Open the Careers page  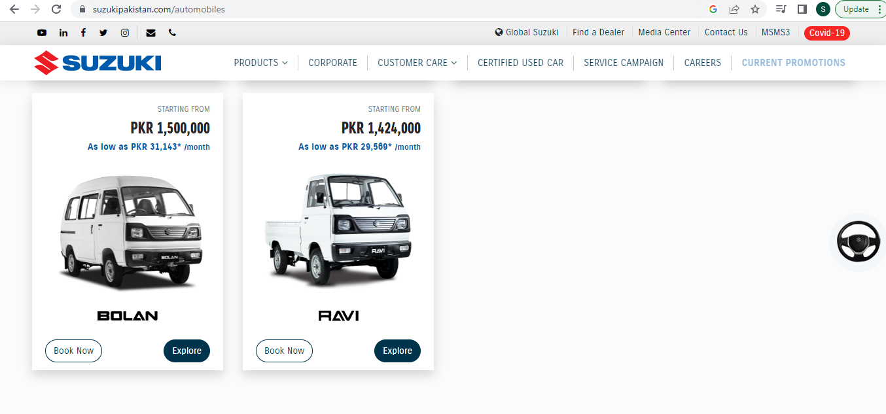pyautogui.click(x=702, y=63)
